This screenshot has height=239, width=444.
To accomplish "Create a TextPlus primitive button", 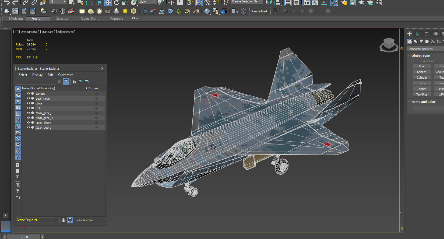I will point(422,94).
